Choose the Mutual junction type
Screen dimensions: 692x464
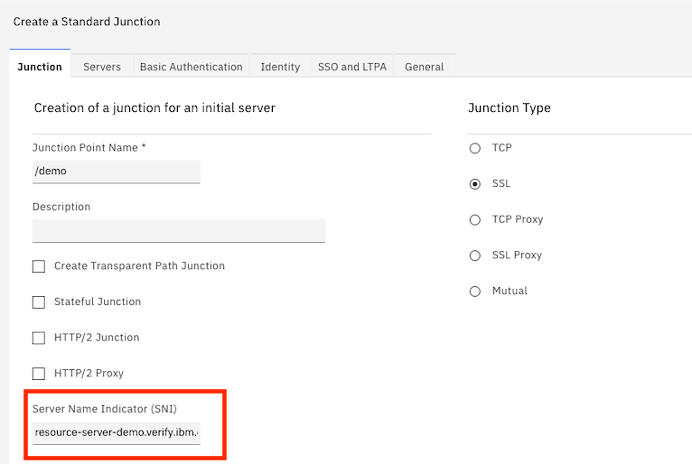[475, 292]
